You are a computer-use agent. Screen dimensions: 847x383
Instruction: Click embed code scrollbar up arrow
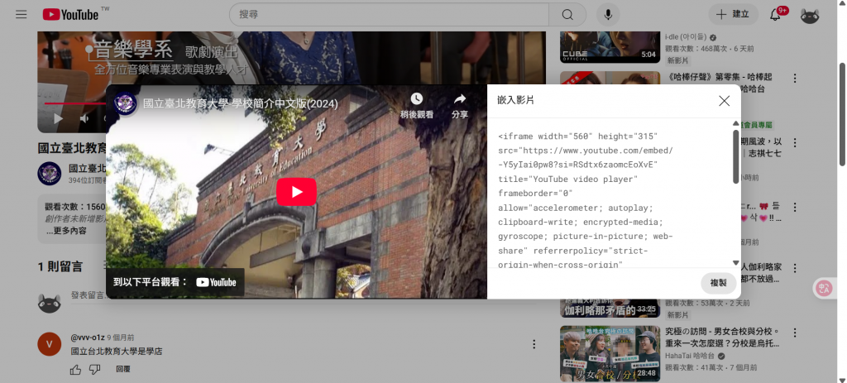pos(735,124)
